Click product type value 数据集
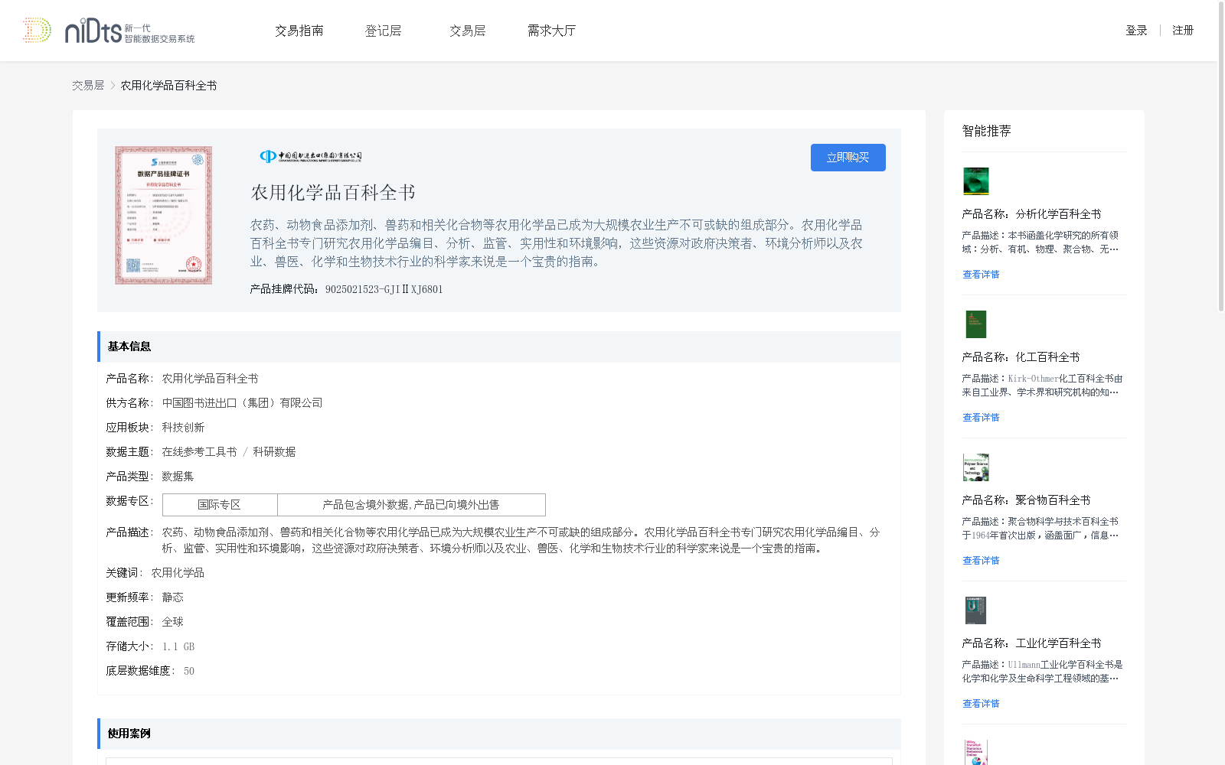The width and height of the screenshot is (1225, 765). coord(178,477)
